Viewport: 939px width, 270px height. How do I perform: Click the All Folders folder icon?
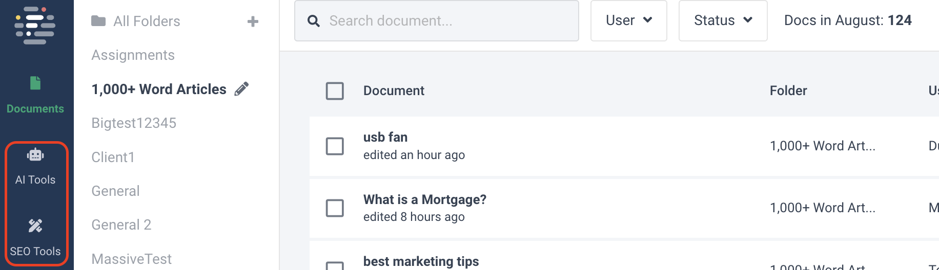pos(98,21)
